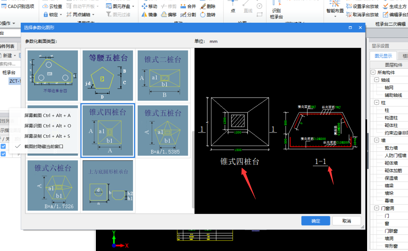Select the circle drawing tool icon

tap(260, 6)
